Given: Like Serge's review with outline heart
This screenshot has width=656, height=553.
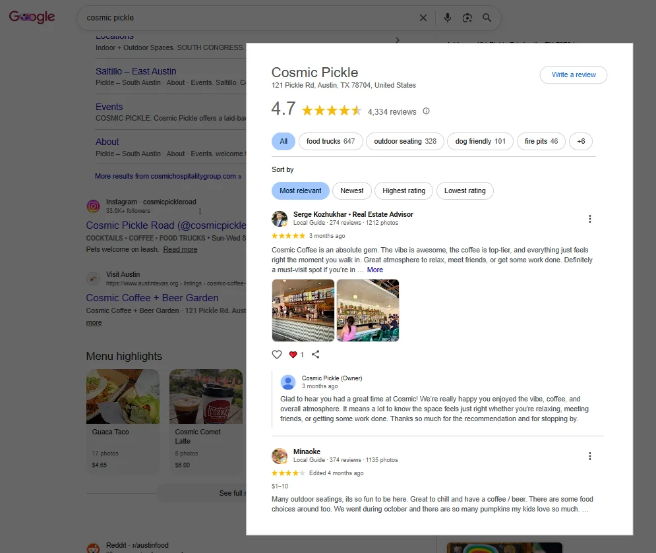Looking at the screenshot, I should tap(276, 355).
